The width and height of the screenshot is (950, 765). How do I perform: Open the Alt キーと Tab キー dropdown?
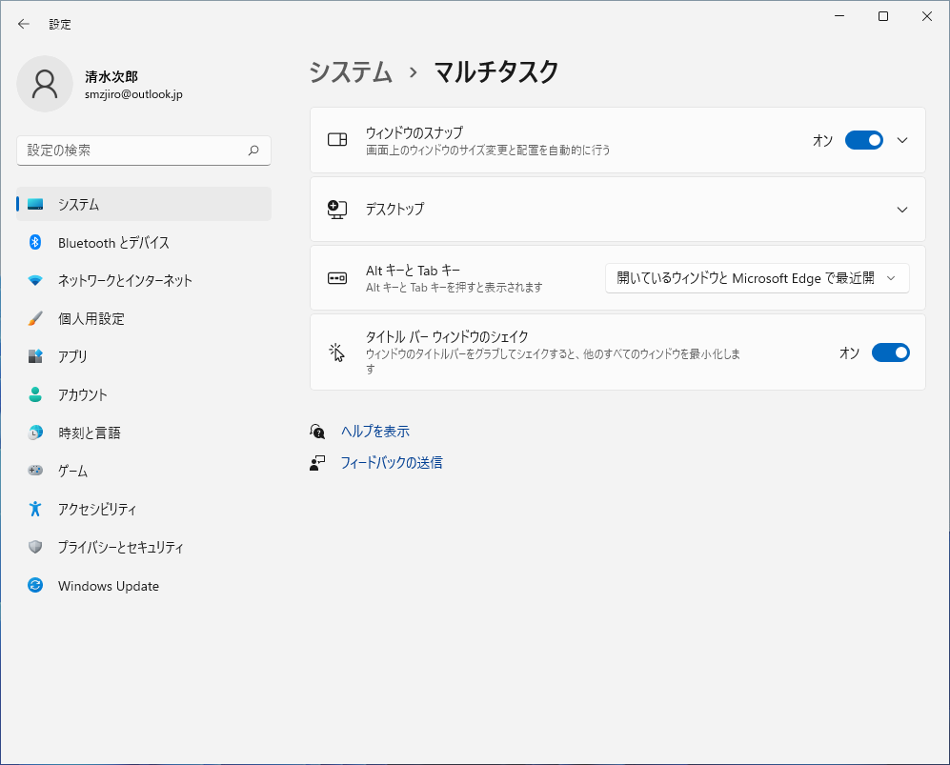(757, 278)
